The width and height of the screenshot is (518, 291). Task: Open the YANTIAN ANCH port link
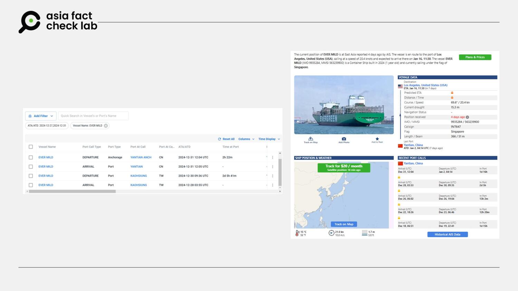(141, 157)
